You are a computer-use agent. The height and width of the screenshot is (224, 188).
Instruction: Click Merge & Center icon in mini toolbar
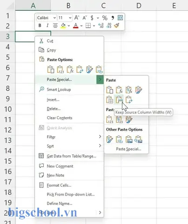(x=120, y=18)
